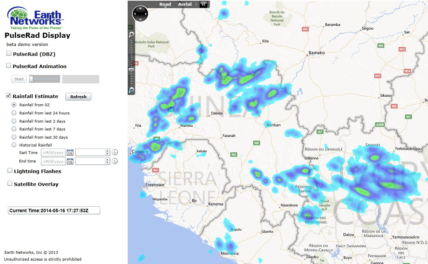Click the Mamou label on the map

[x=186, y=126]
